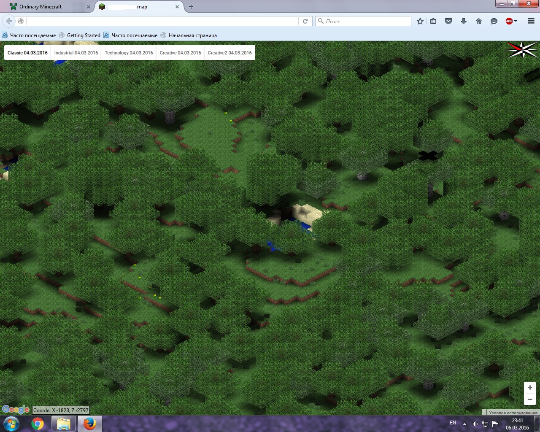Launch Google Chrome from the taskbar
The height and width of the screenshot is (432, 540).
(x=38, y=424)
